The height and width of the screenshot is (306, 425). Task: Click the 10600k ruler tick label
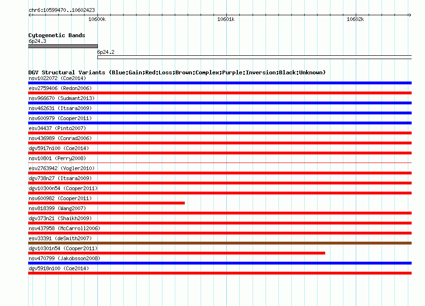(x=97, y=19)
